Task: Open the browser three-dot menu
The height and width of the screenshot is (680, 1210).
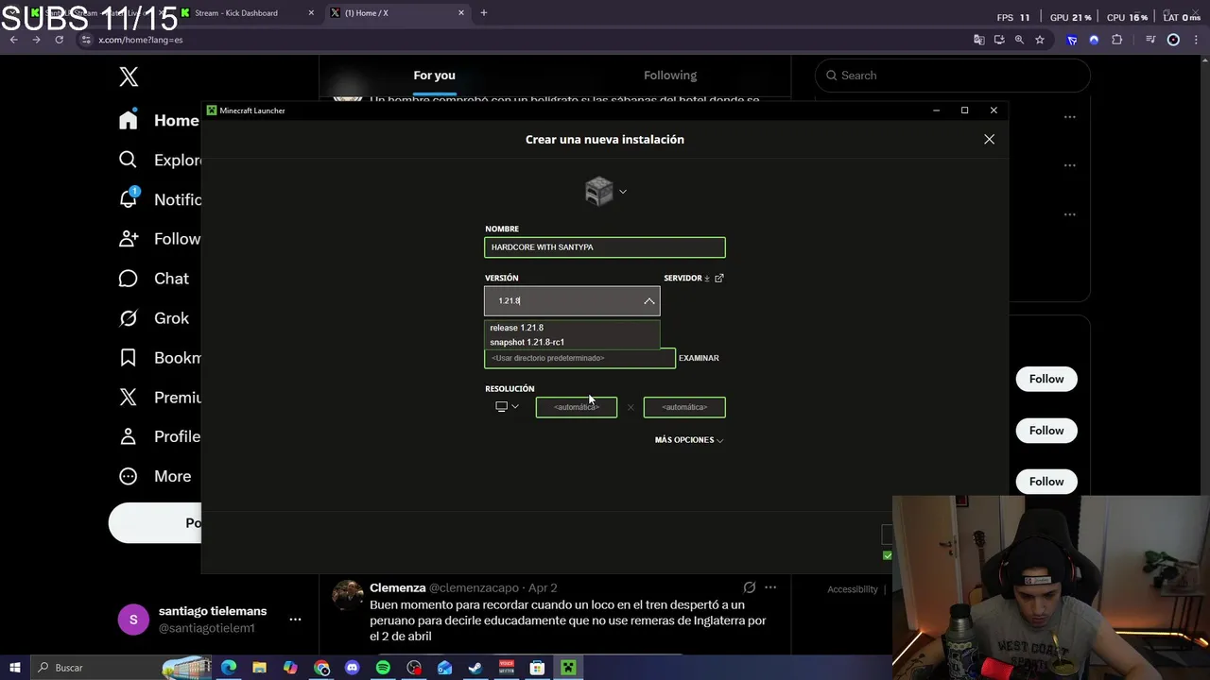Action: (1196, 40)
